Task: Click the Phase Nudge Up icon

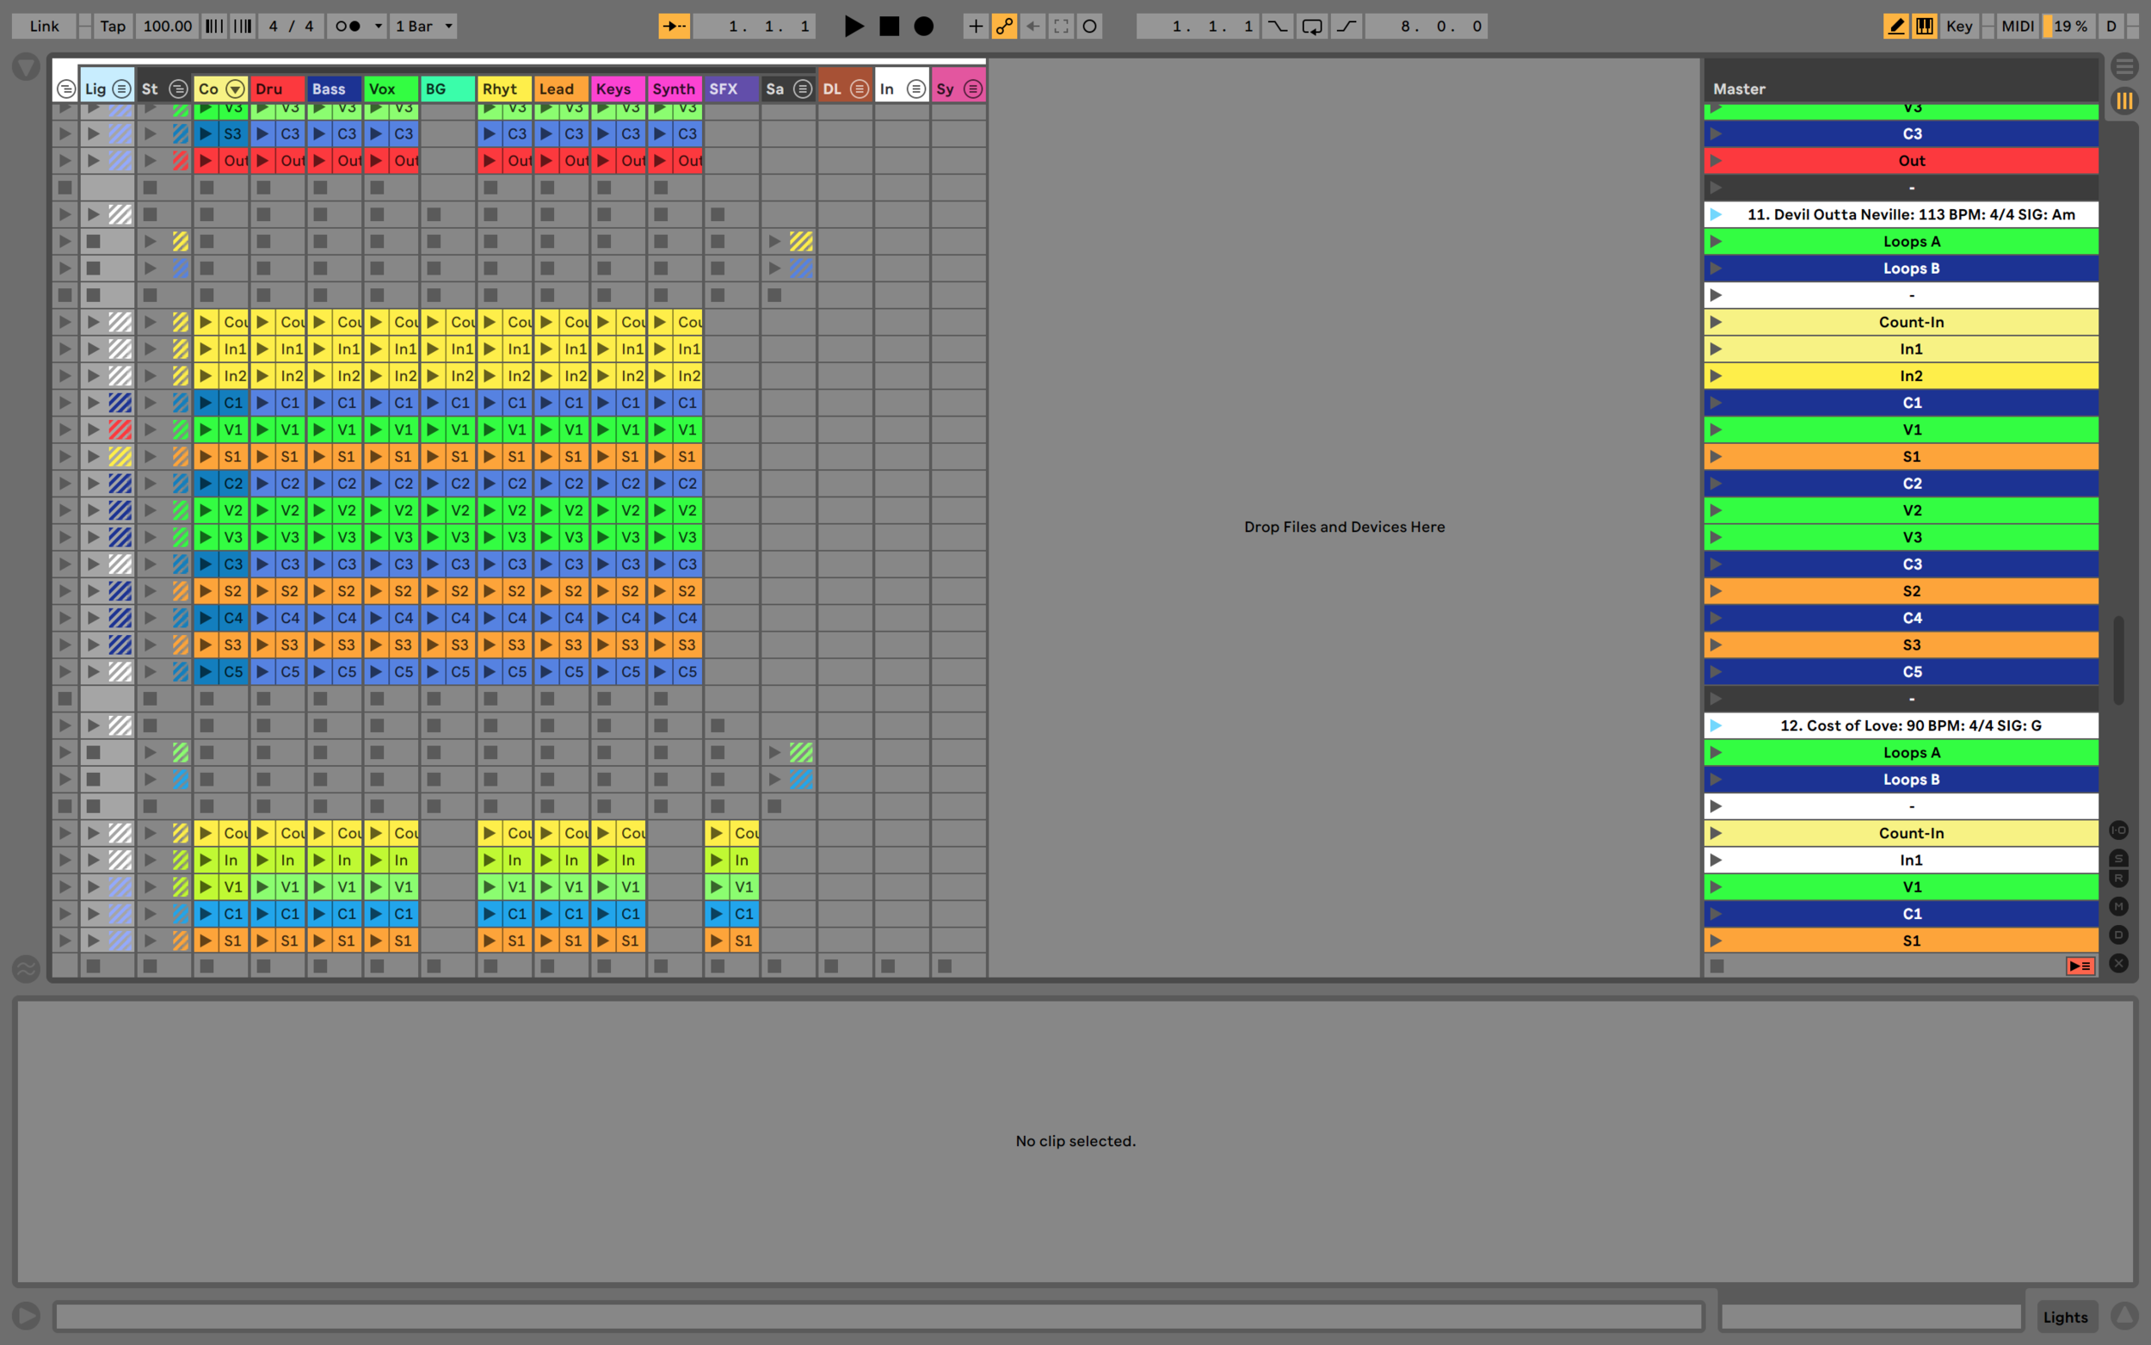Action: (243, 26)
